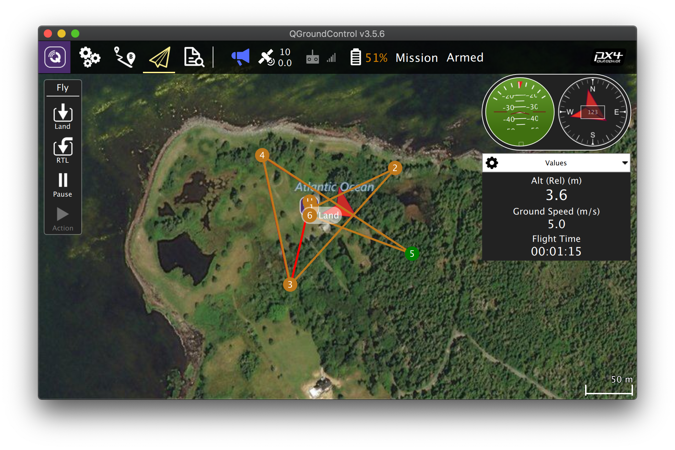
Task: Select waypoint 4 on the map
Action: (262, 155)
